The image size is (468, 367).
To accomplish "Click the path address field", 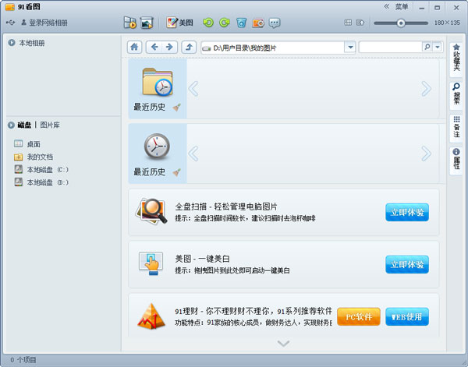I will coord(273,48).
